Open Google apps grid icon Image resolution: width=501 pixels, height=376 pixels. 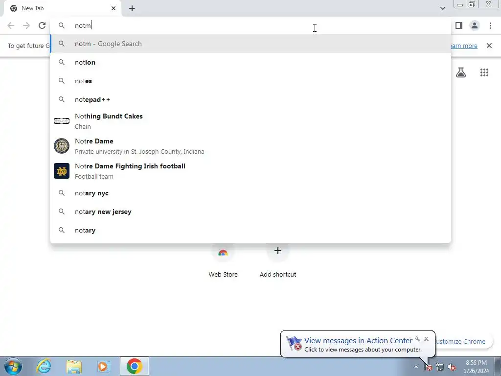(484, 72)
